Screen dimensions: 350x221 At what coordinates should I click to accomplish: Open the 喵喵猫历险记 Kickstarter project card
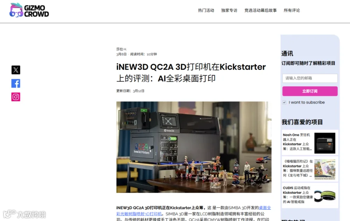pos(310,169)
